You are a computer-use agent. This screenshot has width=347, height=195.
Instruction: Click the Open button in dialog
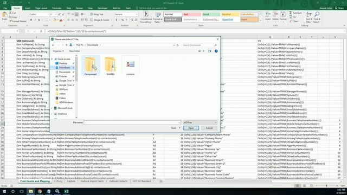tap(191, 128)
